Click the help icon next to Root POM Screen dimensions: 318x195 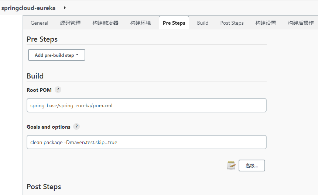point(58,90)
